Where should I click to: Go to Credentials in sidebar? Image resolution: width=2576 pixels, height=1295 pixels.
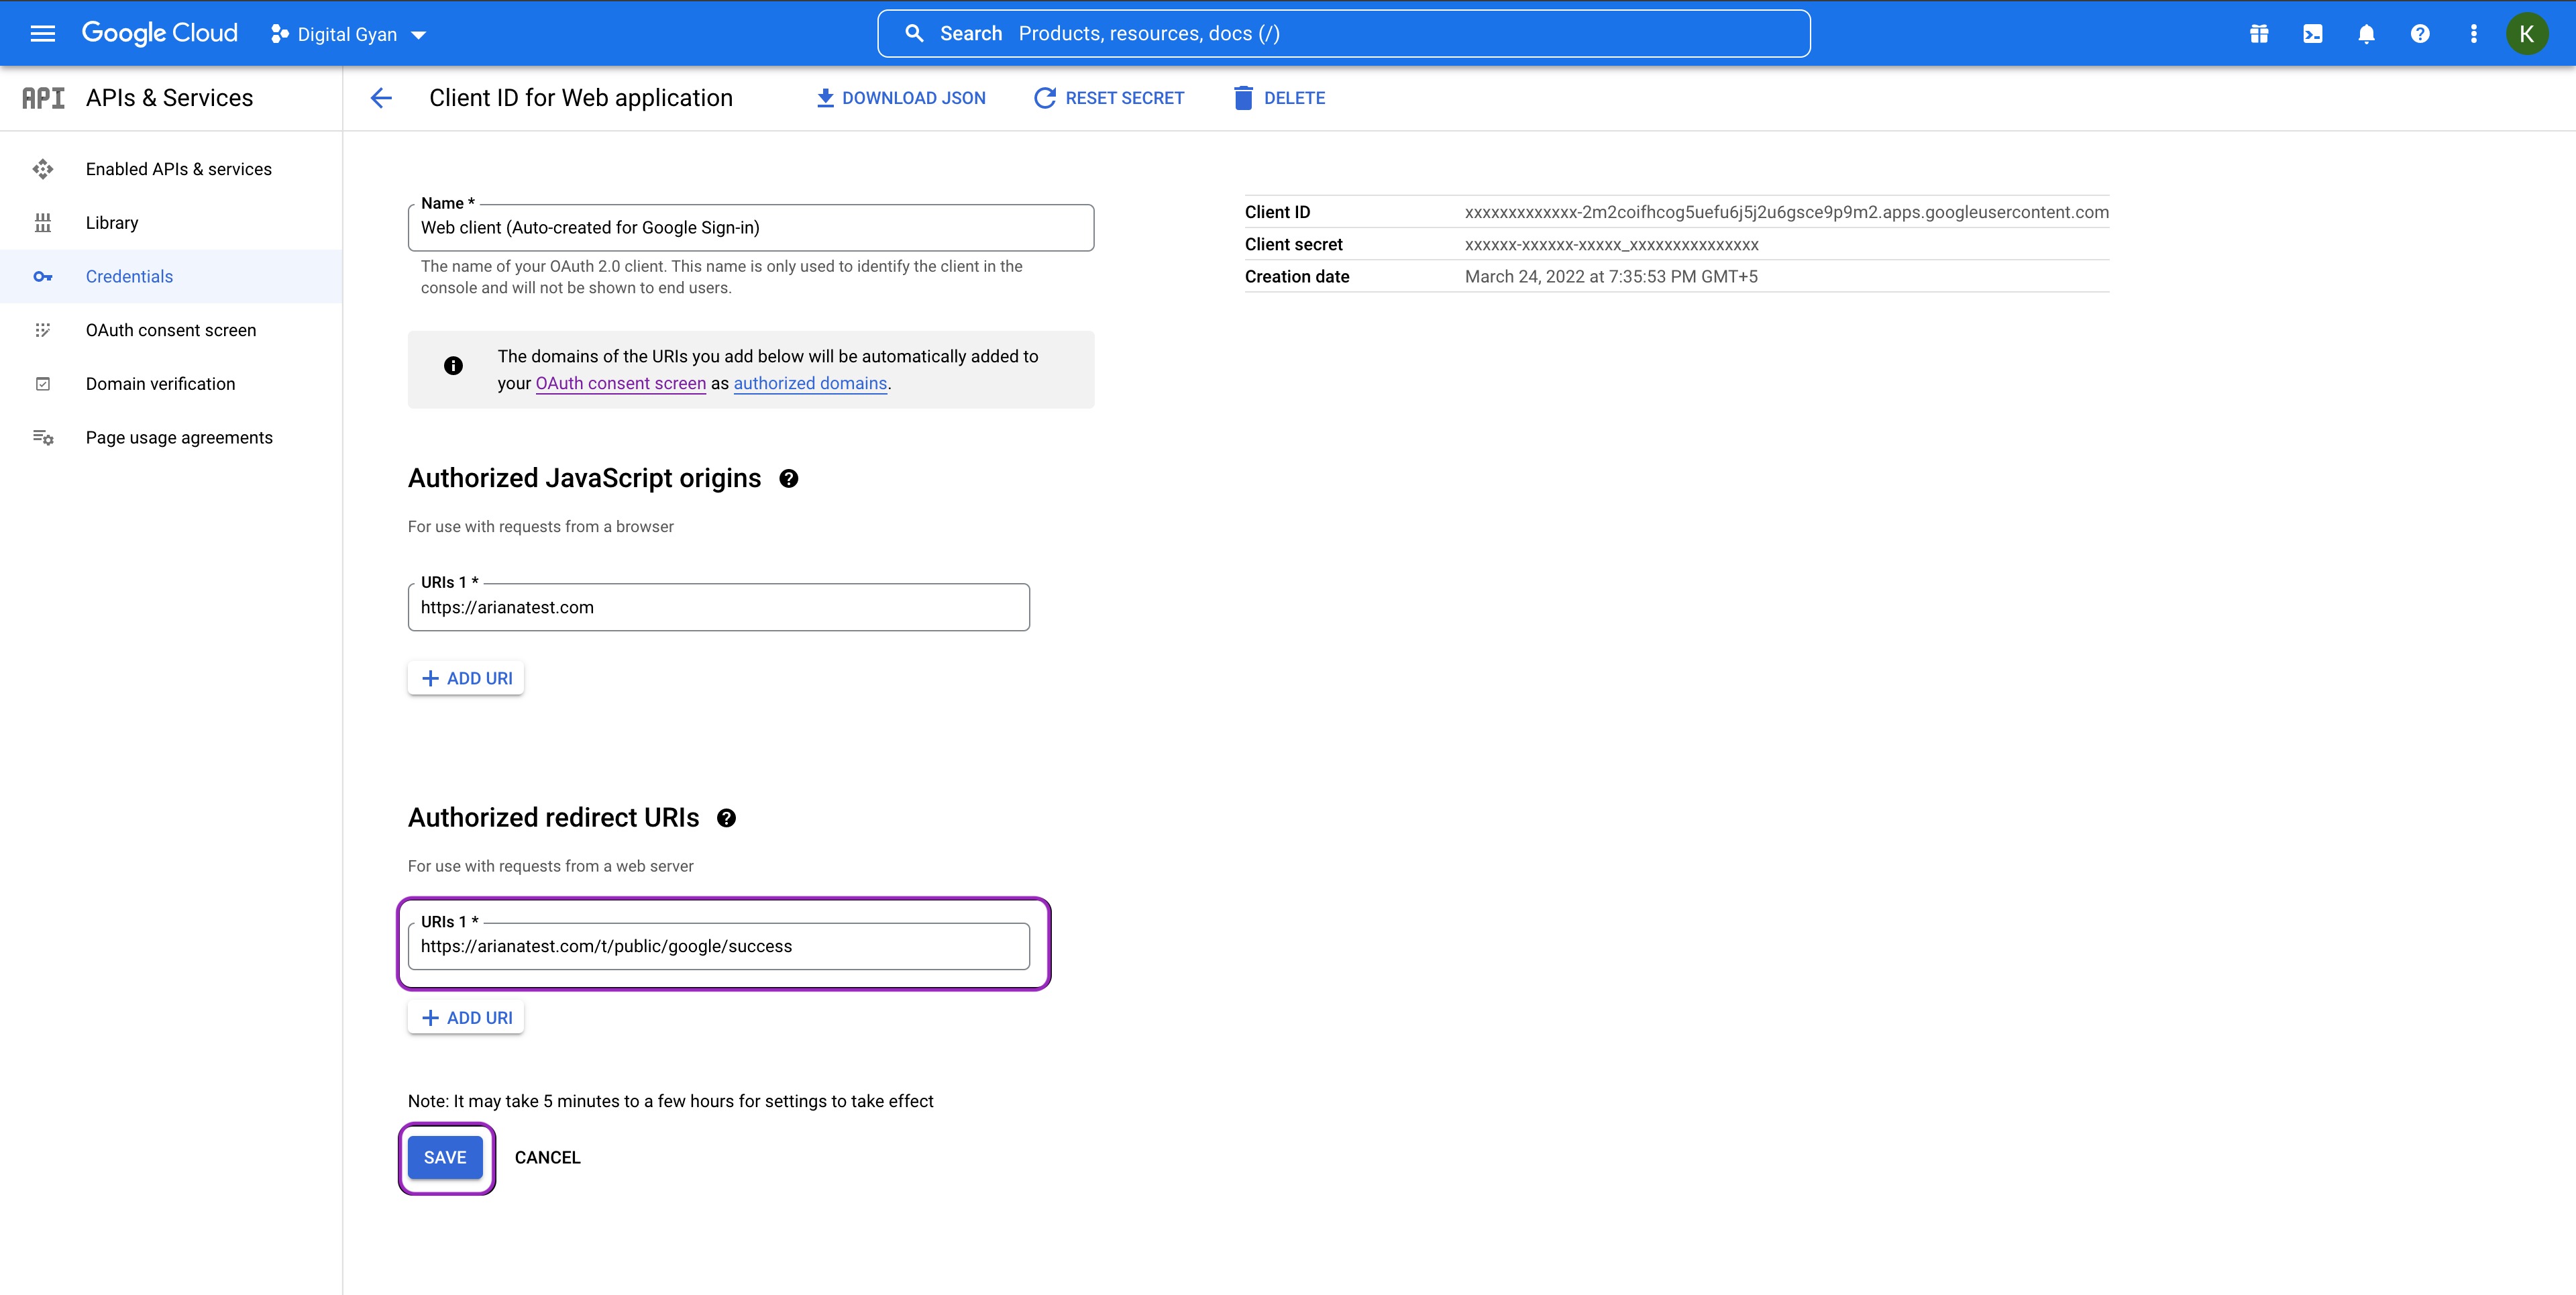coord(129,277)
